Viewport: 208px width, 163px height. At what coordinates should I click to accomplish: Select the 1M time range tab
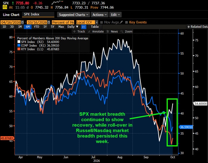[20, 27]
